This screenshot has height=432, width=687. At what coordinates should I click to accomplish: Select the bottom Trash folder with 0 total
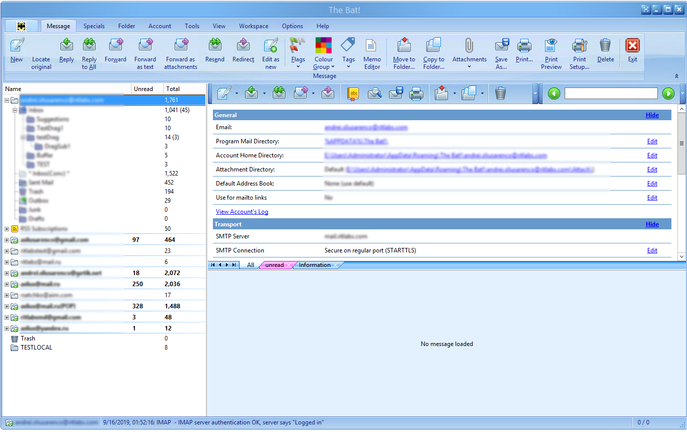coord(28,338)
